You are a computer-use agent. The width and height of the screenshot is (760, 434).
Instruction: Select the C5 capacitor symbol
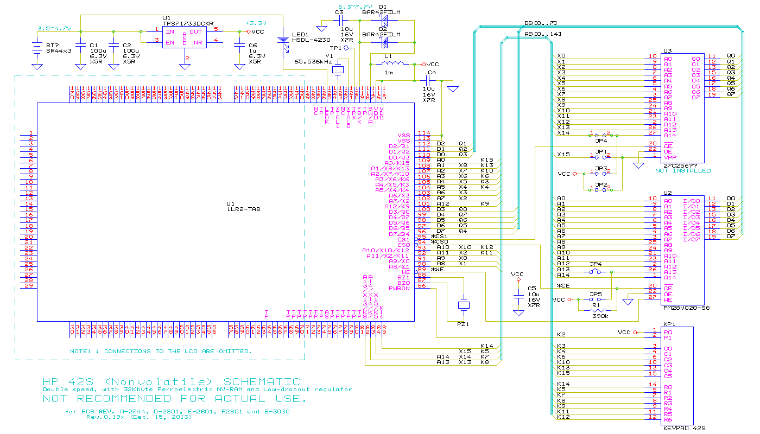[x=518, y=296]
